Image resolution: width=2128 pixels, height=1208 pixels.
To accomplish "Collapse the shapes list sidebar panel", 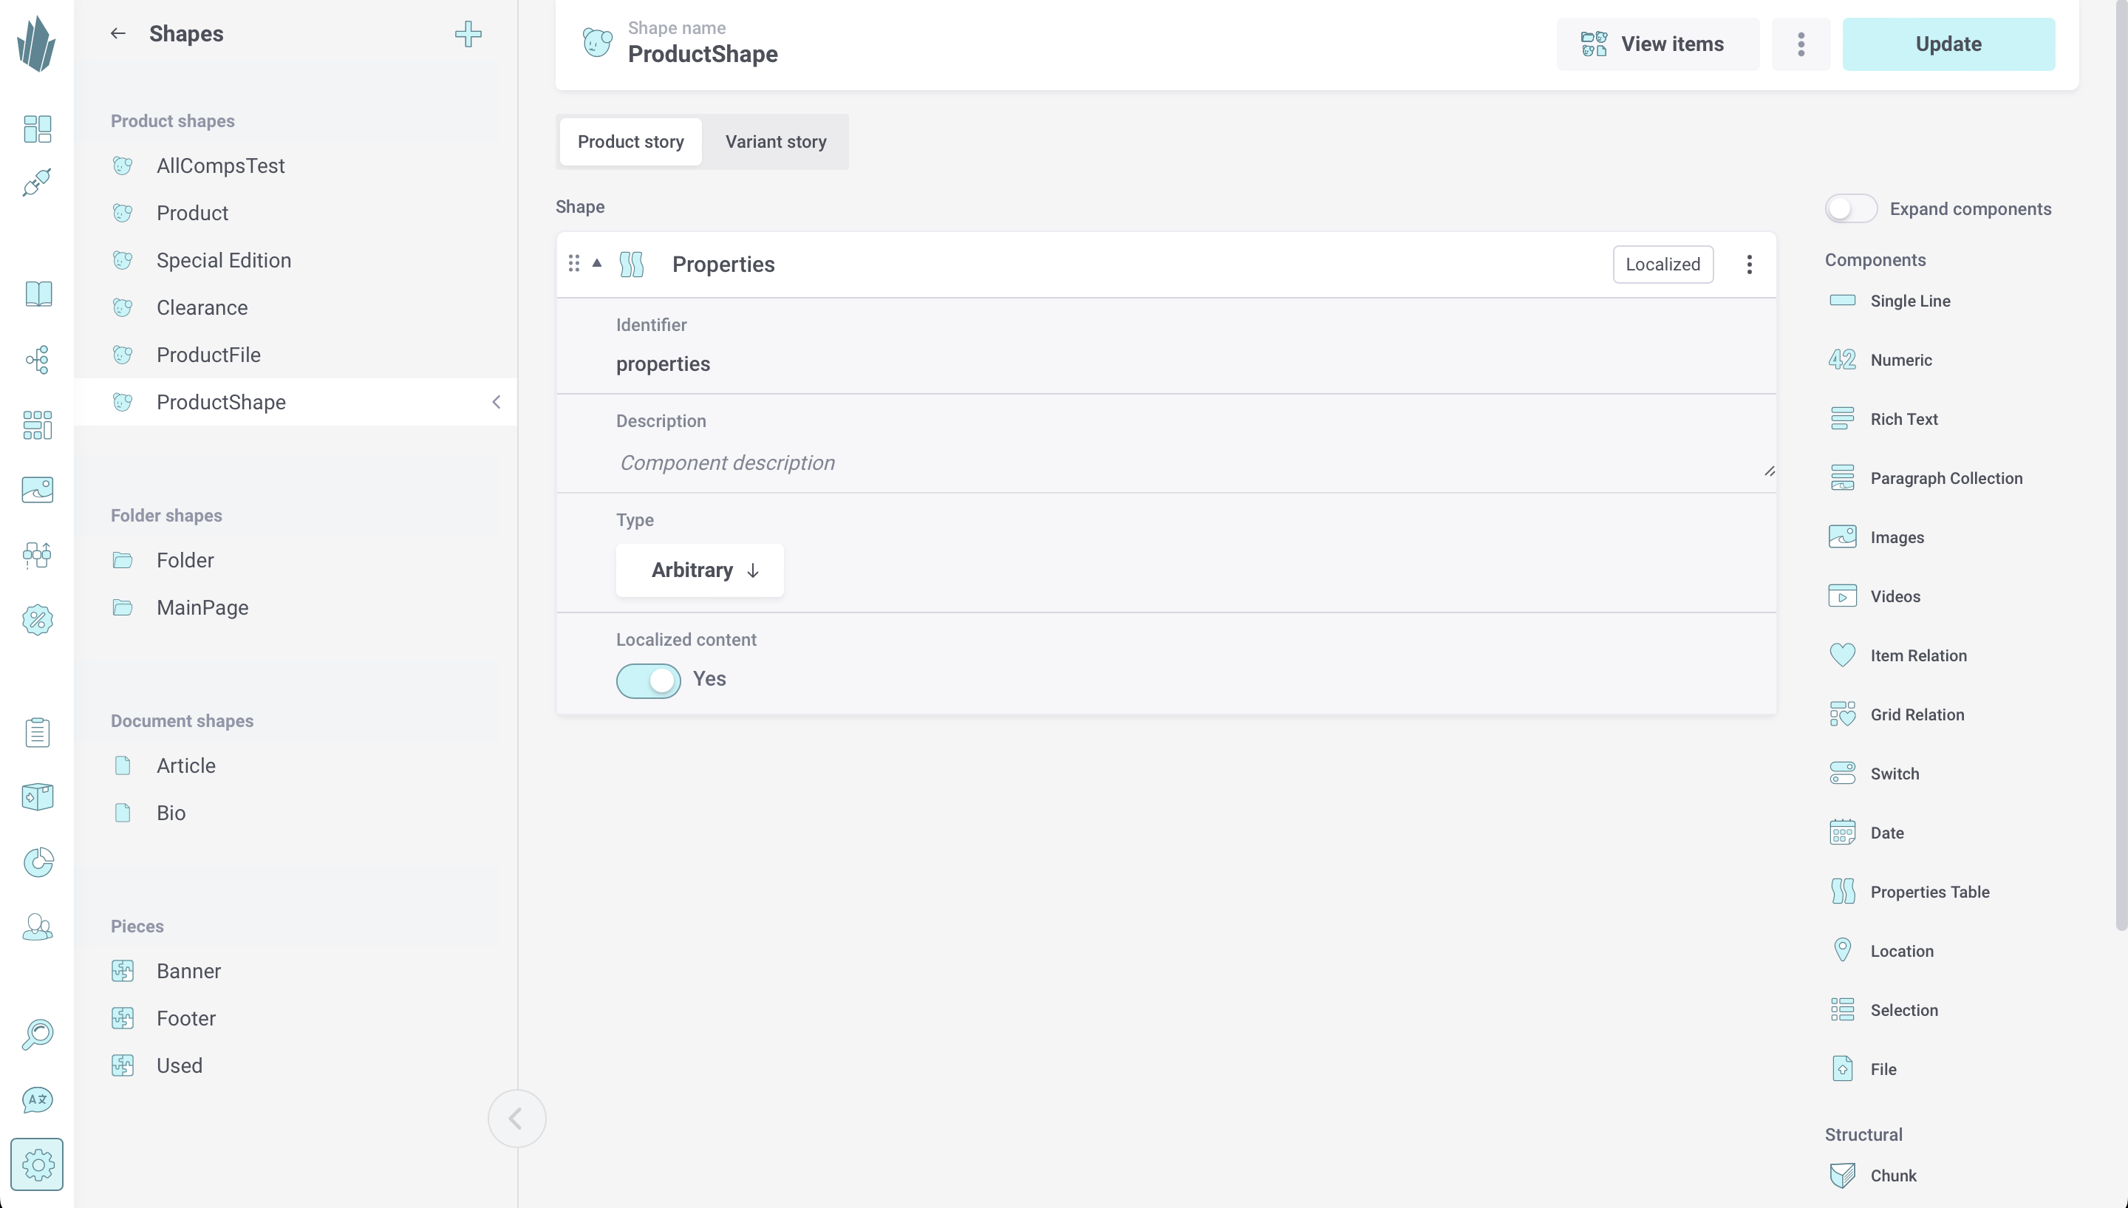I will coord(516,1119).
